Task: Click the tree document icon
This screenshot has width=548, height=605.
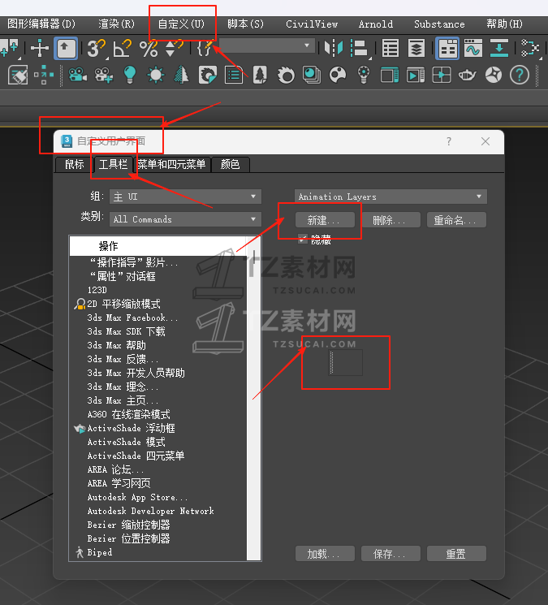Action: pos(260,75)
